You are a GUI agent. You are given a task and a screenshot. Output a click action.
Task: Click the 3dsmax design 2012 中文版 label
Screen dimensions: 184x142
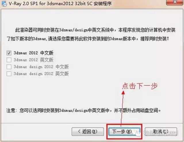pos(41,67)
